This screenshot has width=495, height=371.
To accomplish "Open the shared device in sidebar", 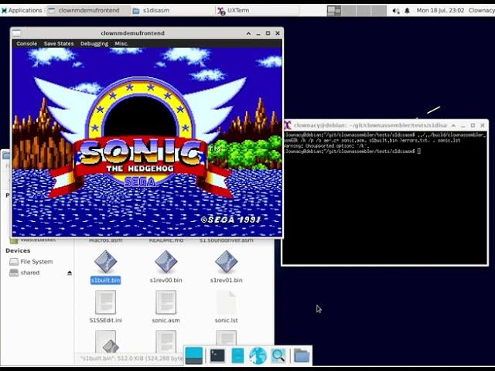I will click(30, 273).
